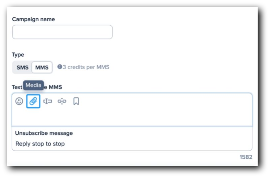Open saved templates bookmark icon
Image resolution: width=270 pixels, height=178 pixels.
click(x=76, y=101)
